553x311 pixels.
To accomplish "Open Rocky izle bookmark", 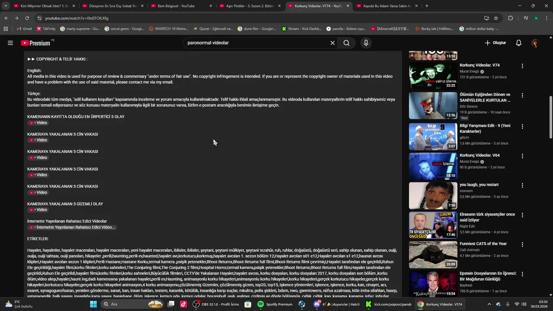I will pos(434,29).
